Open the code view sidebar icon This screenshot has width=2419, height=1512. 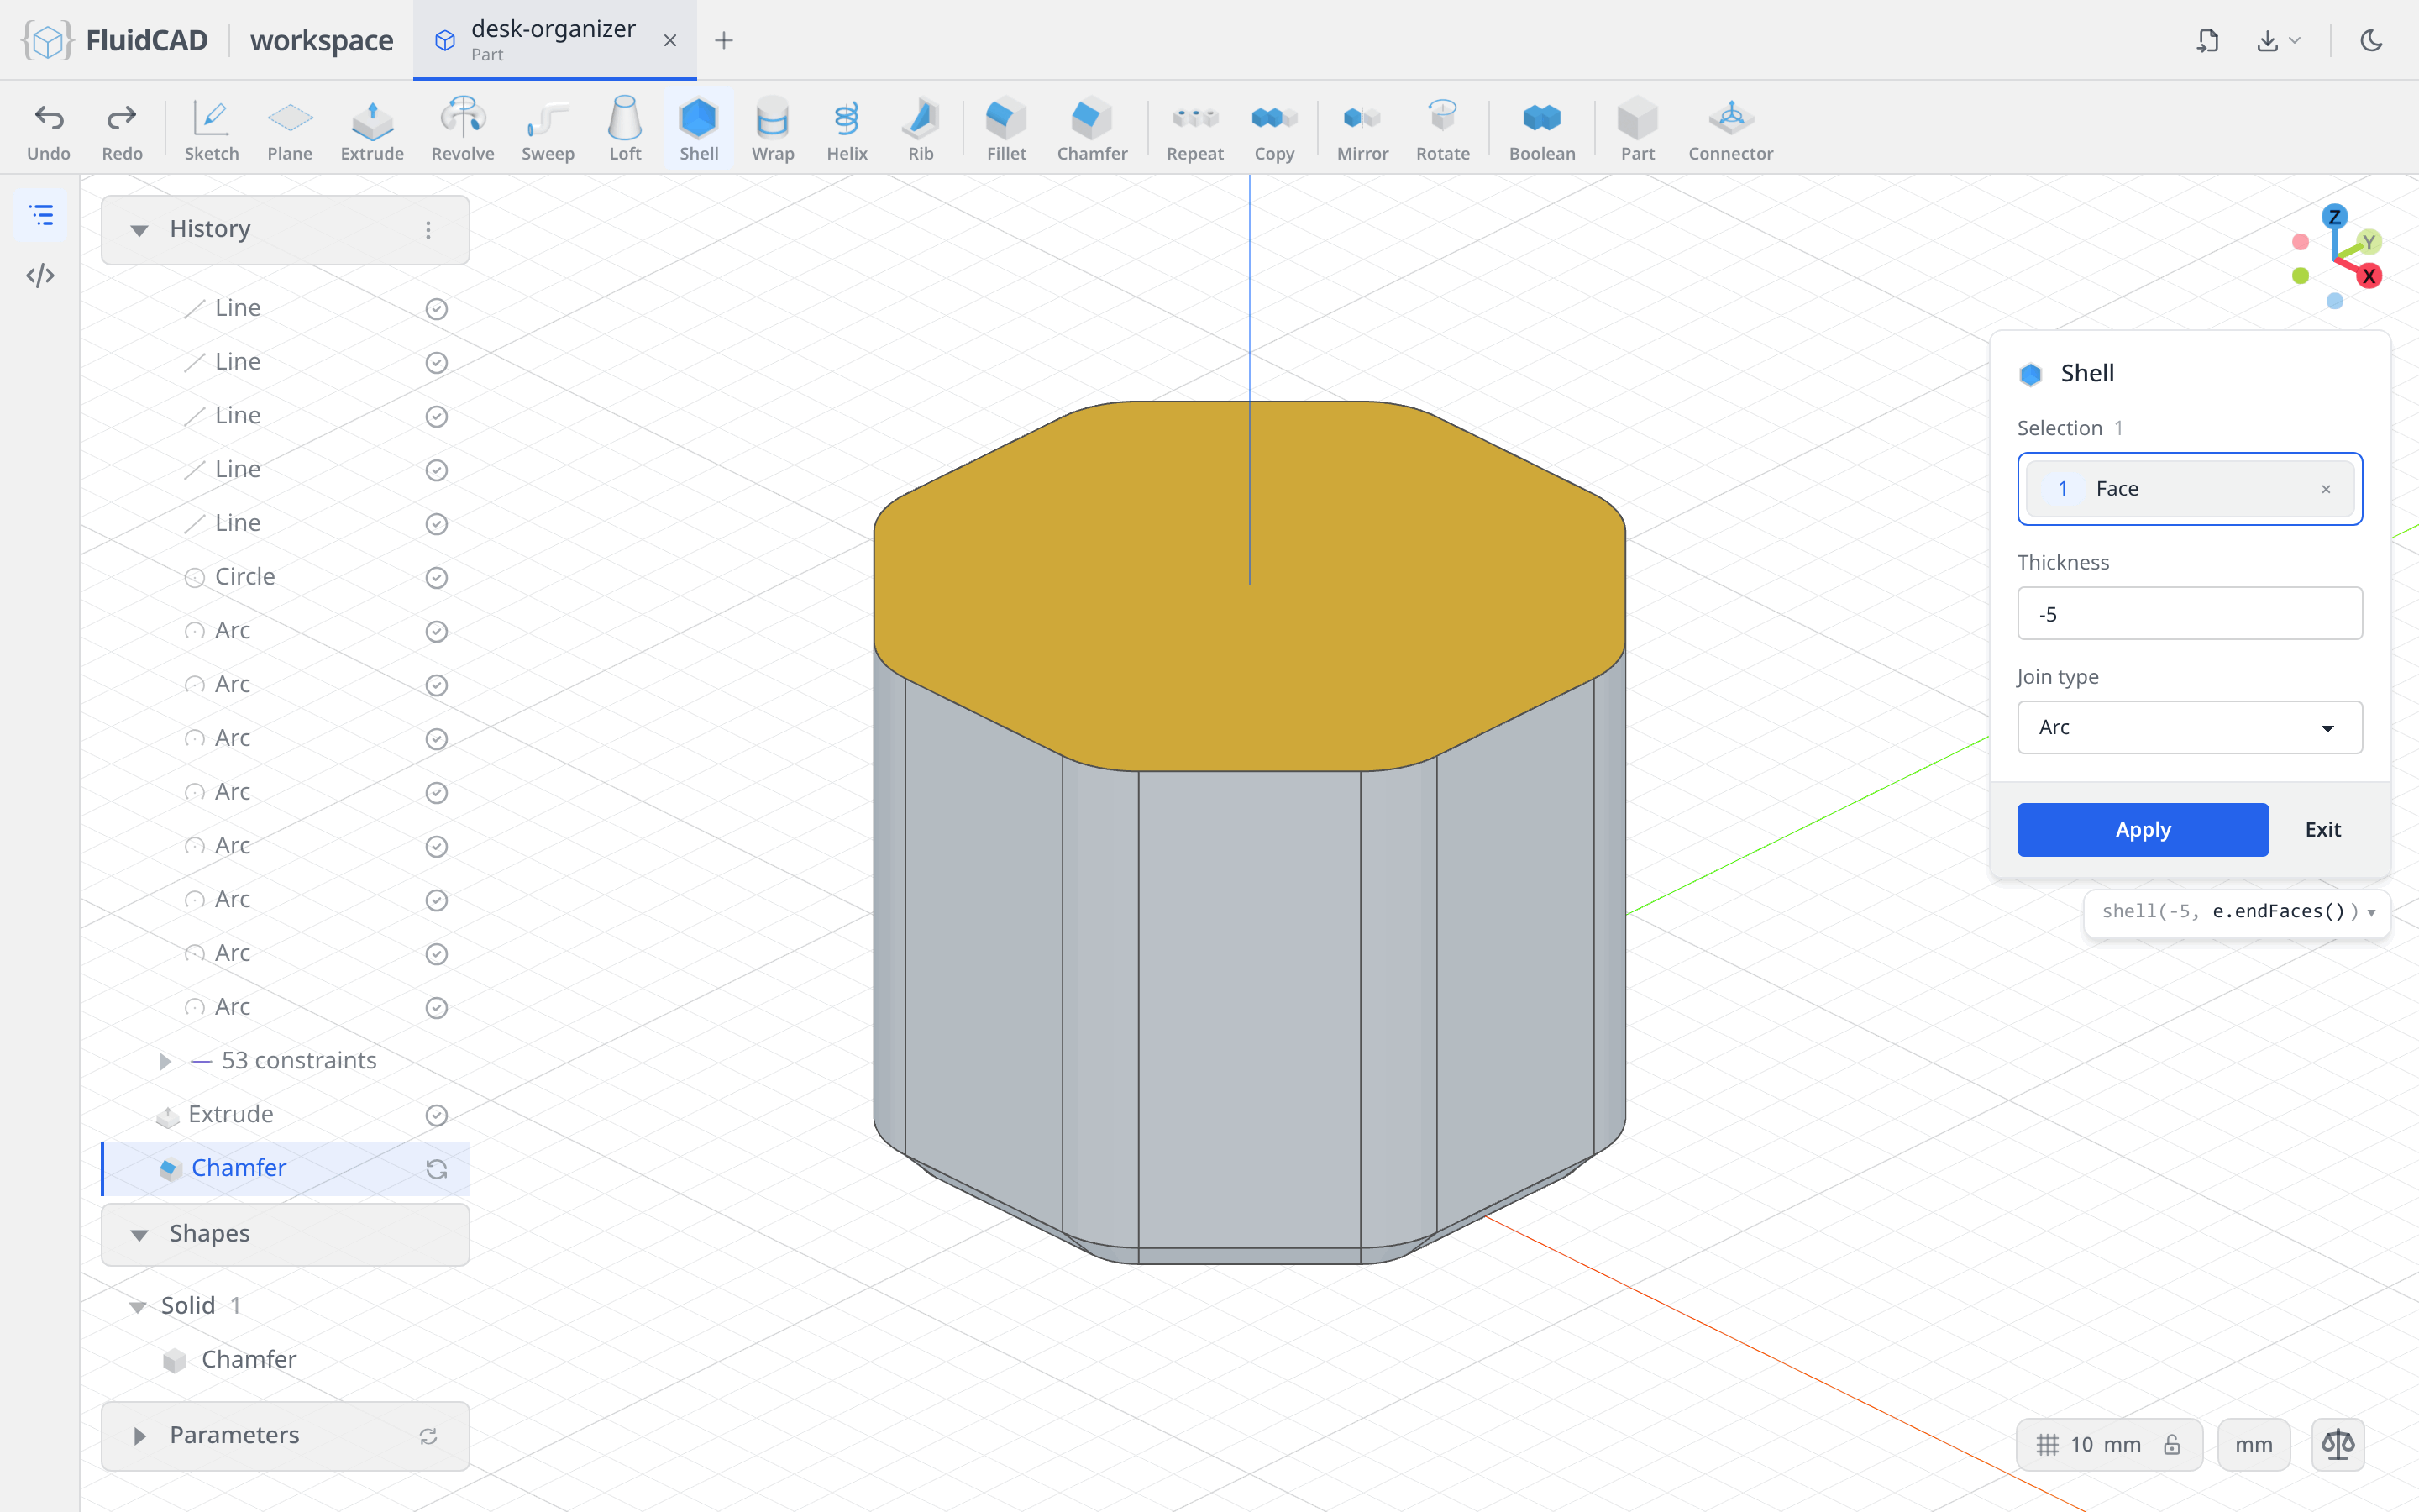(x=40, y=276)
